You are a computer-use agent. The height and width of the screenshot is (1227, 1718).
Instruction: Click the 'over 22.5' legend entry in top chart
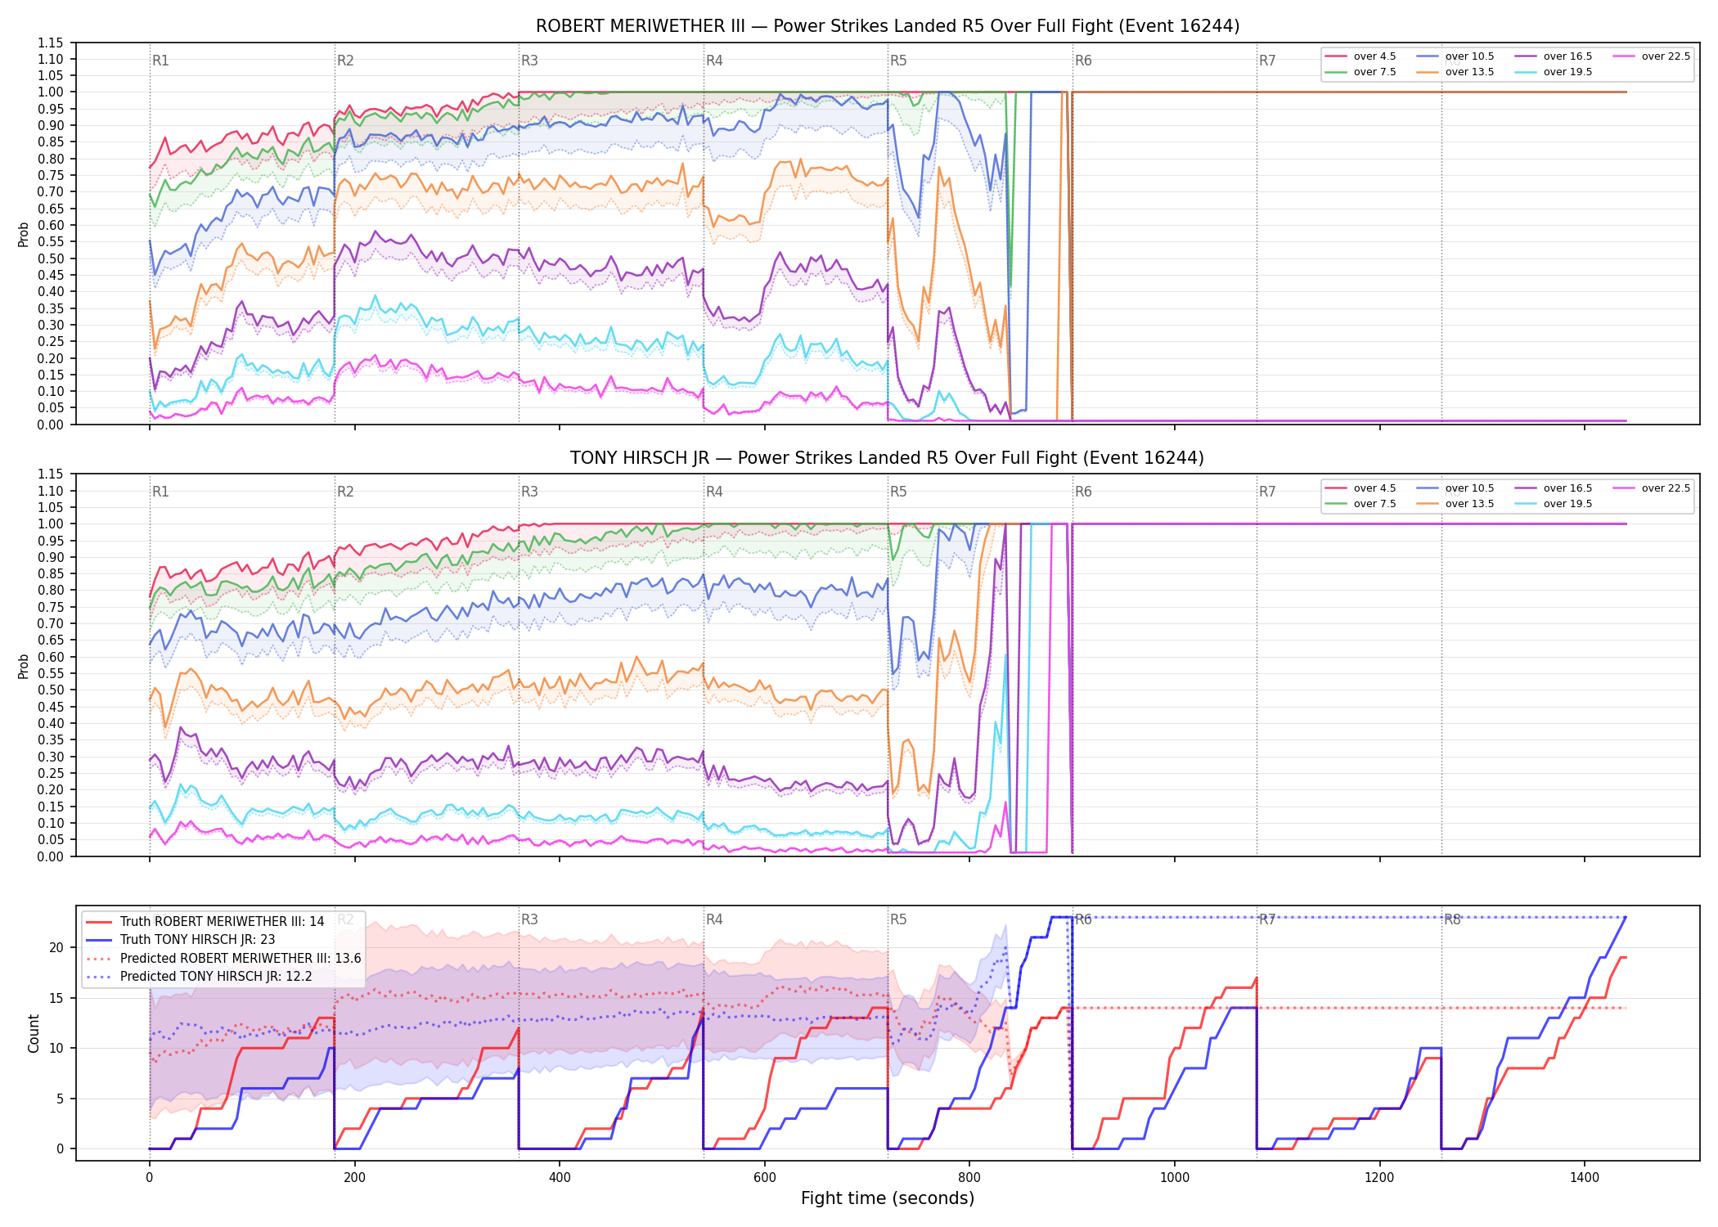tap(1651, 56)
